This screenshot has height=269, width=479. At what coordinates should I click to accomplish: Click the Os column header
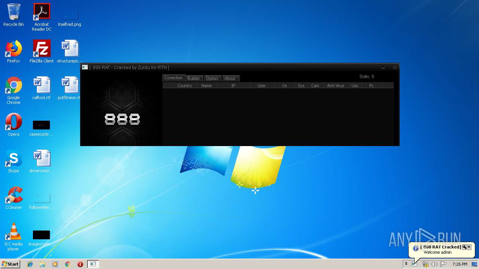coord(284,86)
